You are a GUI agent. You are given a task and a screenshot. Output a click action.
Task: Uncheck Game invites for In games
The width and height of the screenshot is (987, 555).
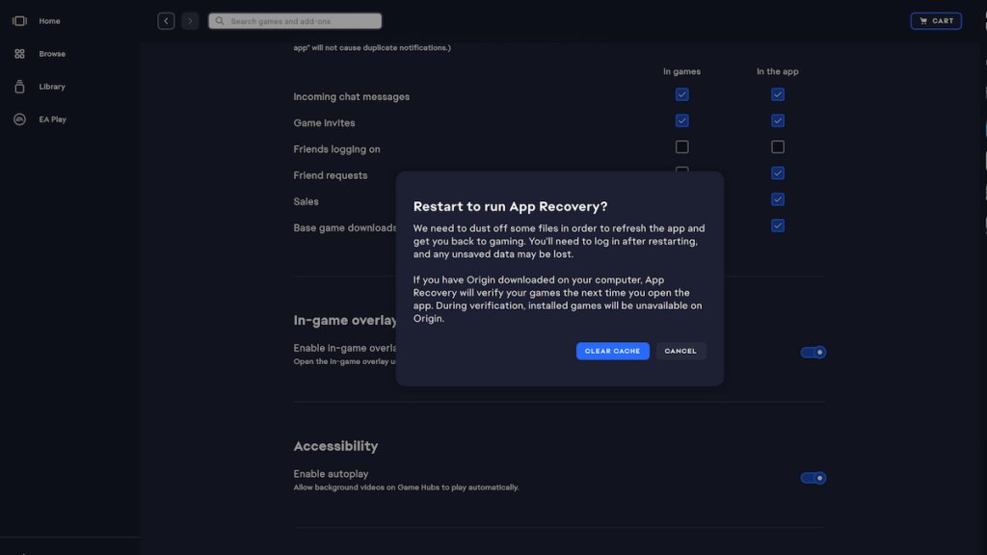[681, 119]
